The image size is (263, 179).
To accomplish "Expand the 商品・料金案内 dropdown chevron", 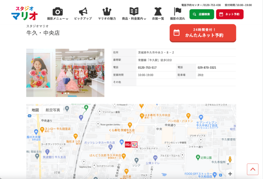I will [x=145, y=19].
